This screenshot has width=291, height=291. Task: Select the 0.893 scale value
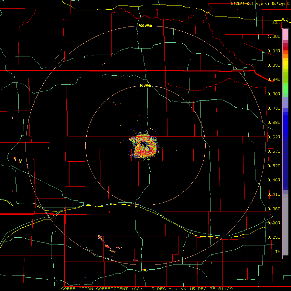click(274, 65)
